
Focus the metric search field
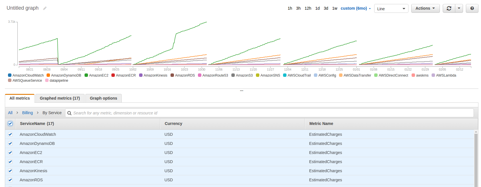coord(269,113)
